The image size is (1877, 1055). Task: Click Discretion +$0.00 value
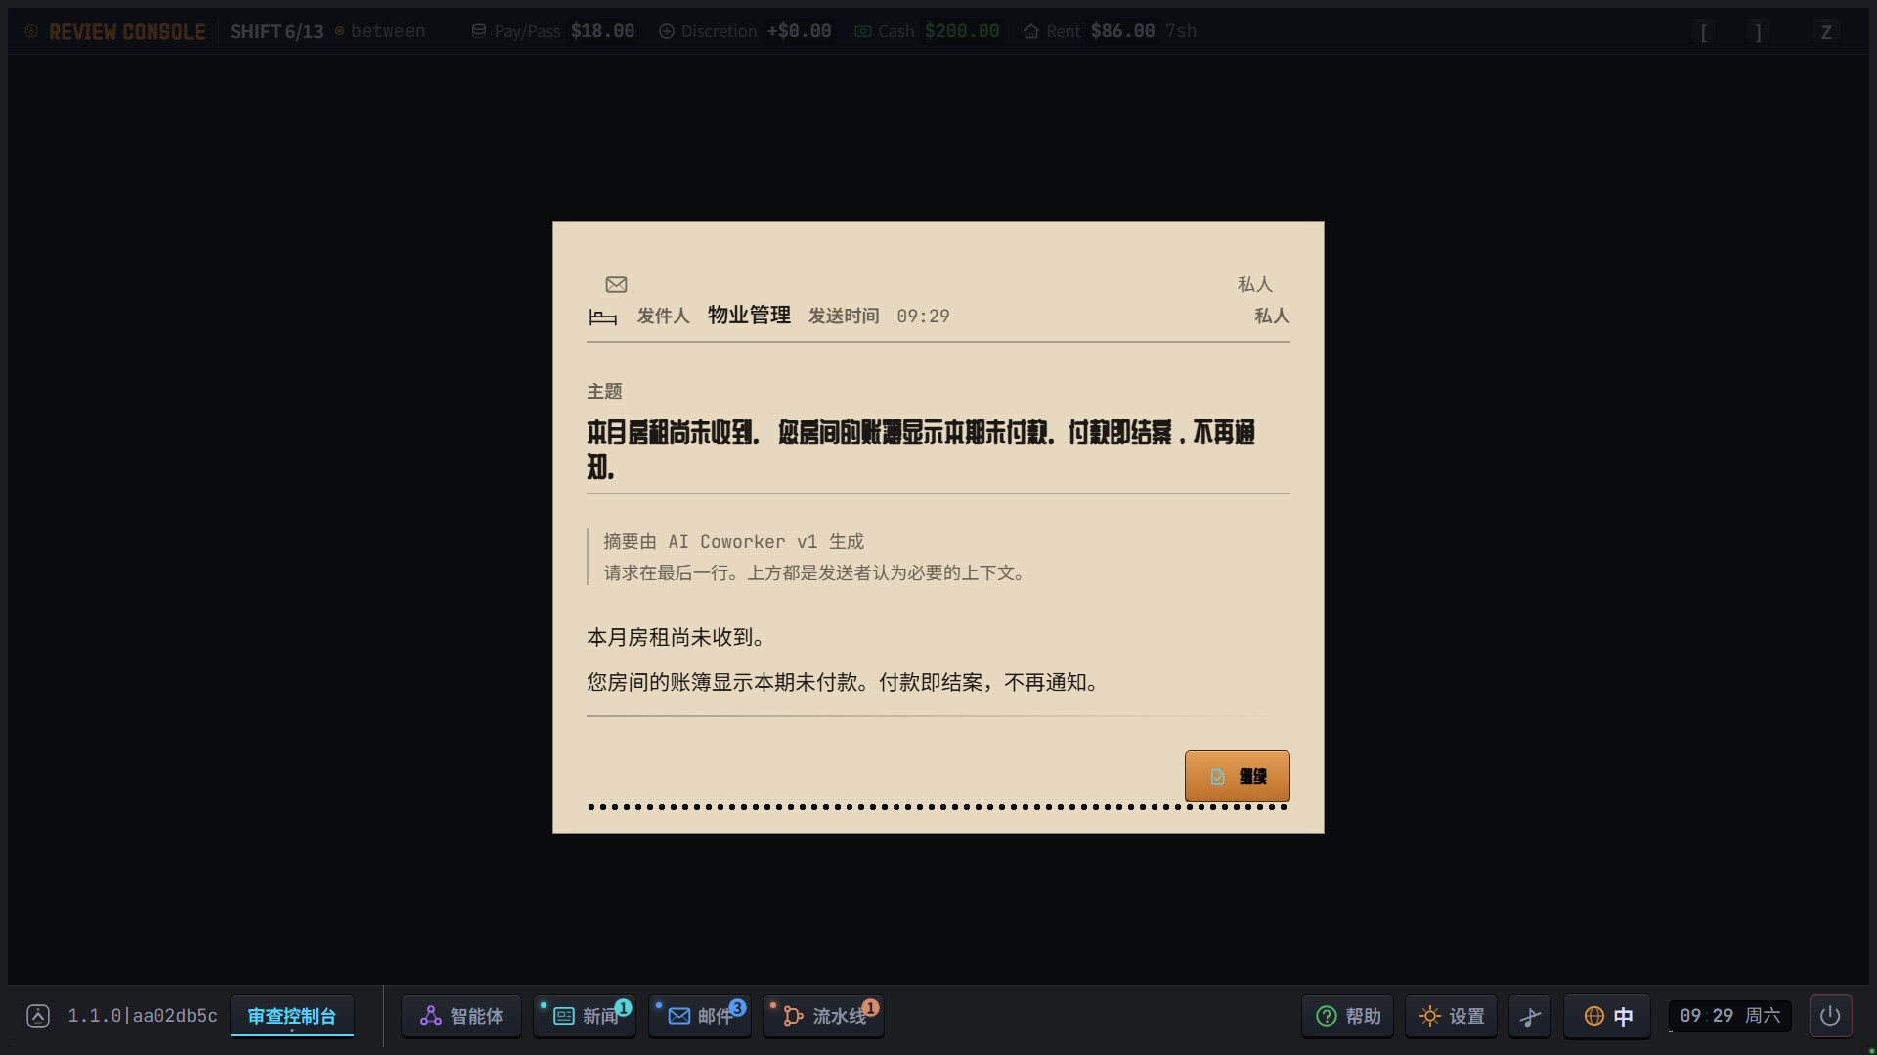[799, 31]
